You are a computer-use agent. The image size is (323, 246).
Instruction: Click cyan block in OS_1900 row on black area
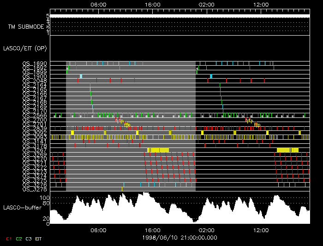[211, 76]
